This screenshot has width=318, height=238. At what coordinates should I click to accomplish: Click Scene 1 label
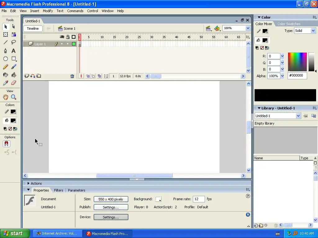coord(70,29)
